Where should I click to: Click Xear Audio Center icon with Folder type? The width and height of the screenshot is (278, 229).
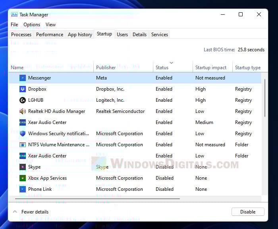click(23, 156)
